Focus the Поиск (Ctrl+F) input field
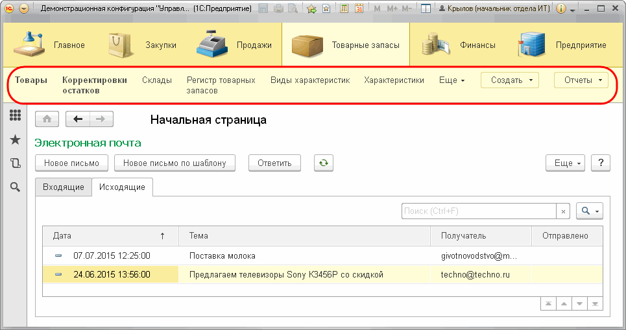Screen dimensions: 626x330 point(479,211)
